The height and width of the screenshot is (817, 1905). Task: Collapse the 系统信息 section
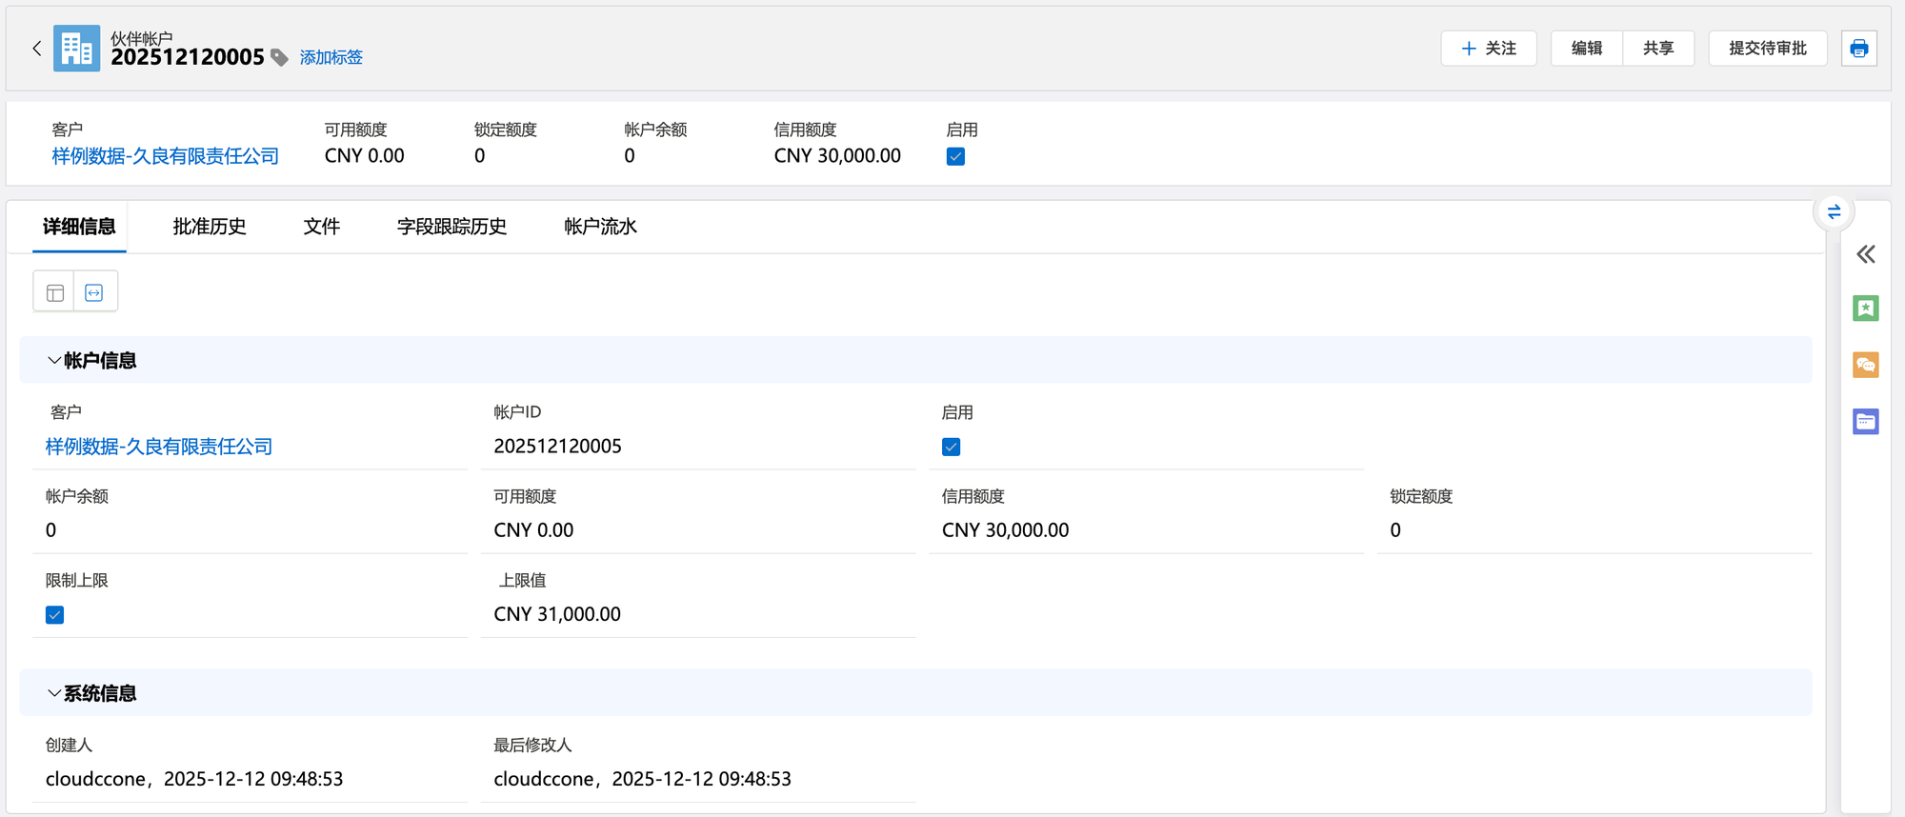54,693
